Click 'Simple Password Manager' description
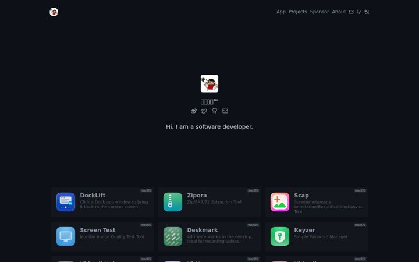Viewport: 419px width, 262px height. [321, 236]
